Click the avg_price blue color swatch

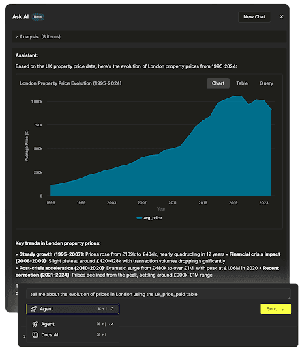(x=139, y=218)
